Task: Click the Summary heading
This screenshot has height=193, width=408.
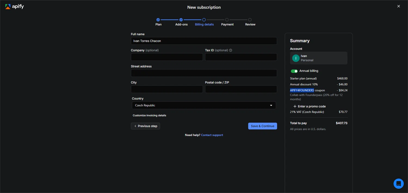Action: click(x=300, y=41)
